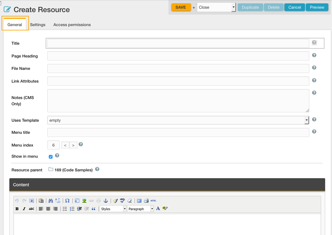
Task: Click into the Page Heading field
Action: tap(178, 56)
